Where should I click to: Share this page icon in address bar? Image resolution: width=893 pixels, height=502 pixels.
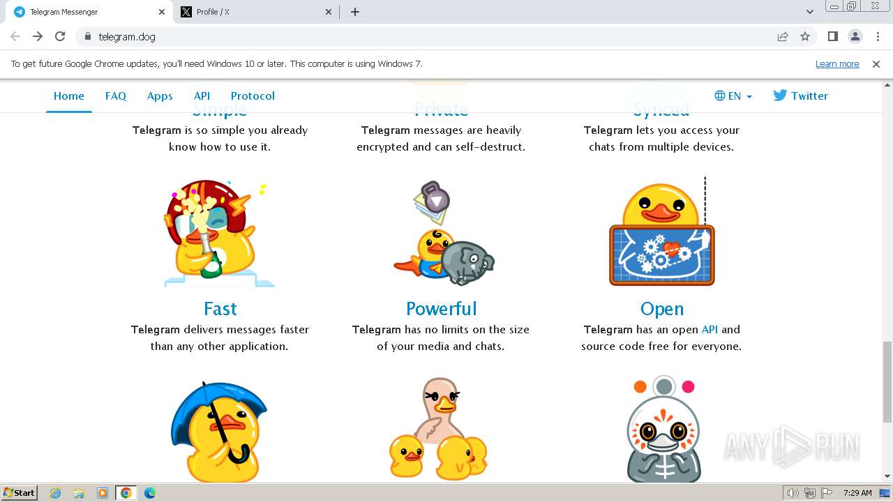(x=783, y=36)
